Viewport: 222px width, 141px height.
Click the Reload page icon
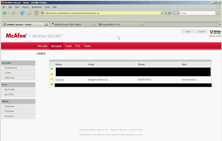pyautogui.click(x=22, y=13)
